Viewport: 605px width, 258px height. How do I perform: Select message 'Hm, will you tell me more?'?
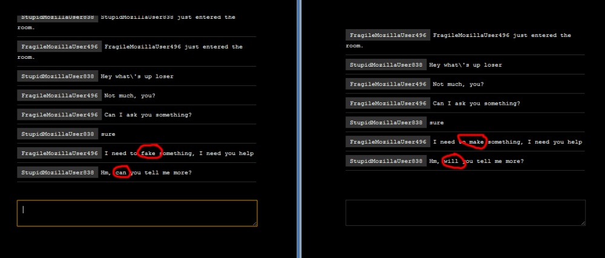[476, 161]
